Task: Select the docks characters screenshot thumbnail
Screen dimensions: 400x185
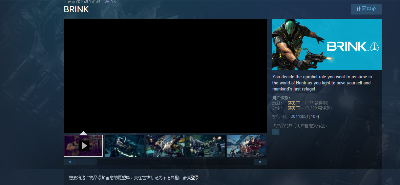Action: (247, 146)
